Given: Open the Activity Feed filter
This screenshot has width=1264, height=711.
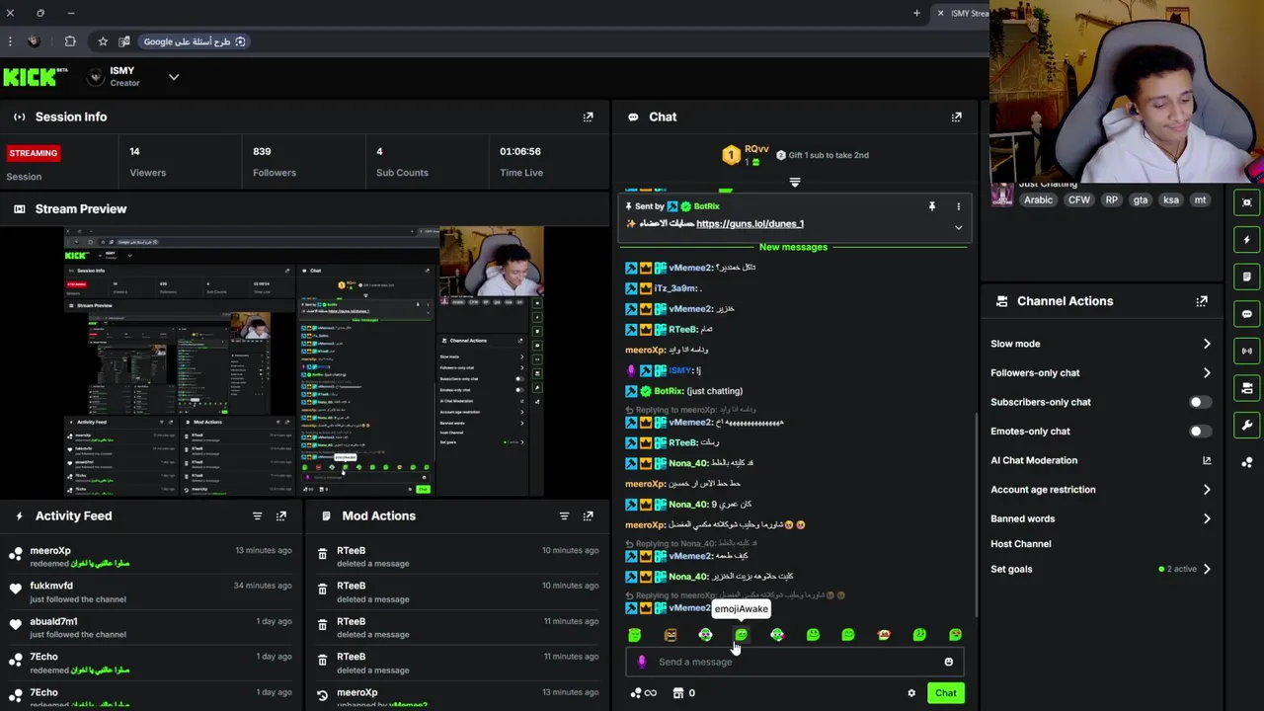Looking at the screenshot, I should (x=257, y=515).
